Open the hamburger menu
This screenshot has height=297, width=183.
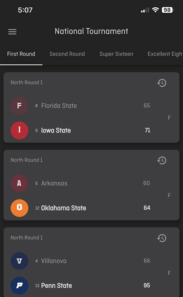point(12,32)
